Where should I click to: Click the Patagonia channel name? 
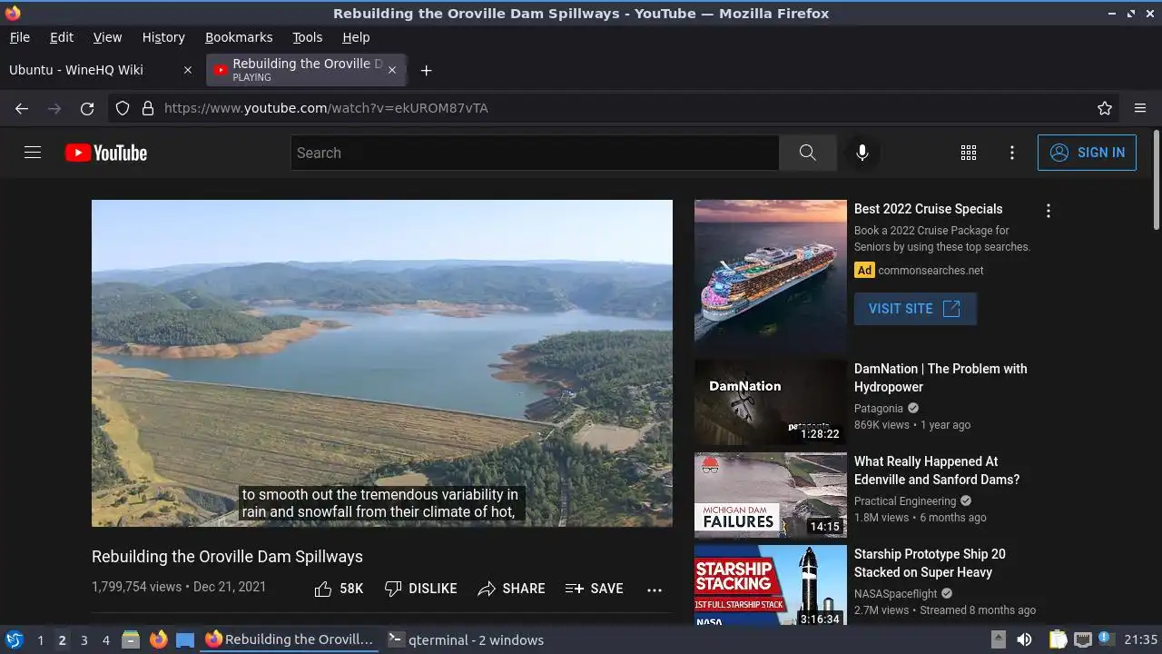pyautogui.click(x=879, y=409)
